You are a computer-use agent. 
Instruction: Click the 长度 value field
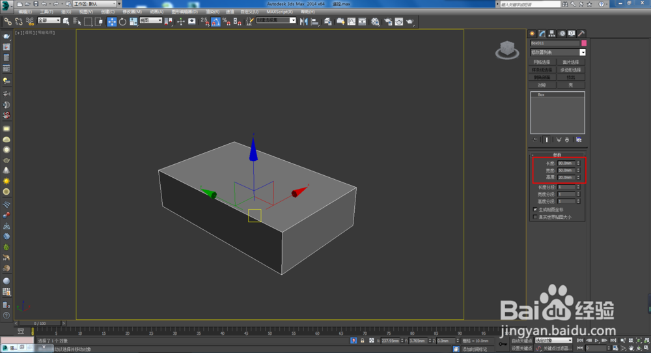(x=566, y=163)
